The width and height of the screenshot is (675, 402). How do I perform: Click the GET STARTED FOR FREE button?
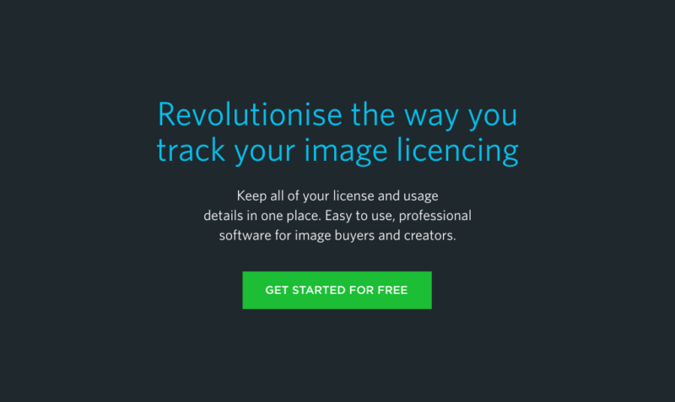(x=337, y=290)
